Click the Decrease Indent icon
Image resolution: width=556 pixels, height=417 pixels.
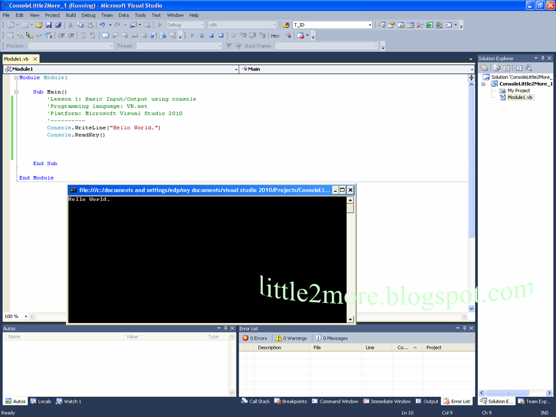point(61,35)
